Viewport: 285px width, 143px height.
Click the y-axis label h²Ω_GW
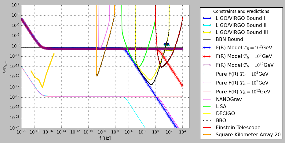pyautogui.click(x=5, y=67)
